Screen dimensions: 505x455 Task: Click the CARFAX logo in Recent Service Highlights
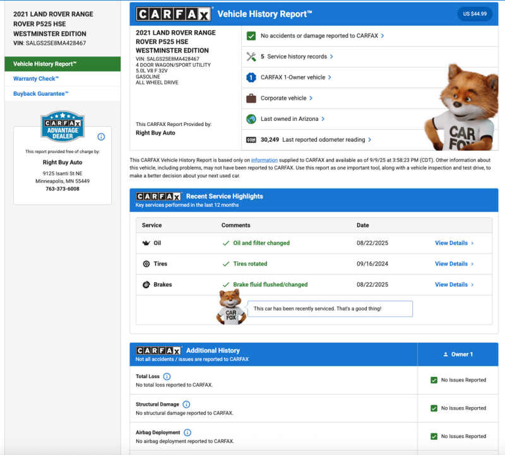coord(158,197)
